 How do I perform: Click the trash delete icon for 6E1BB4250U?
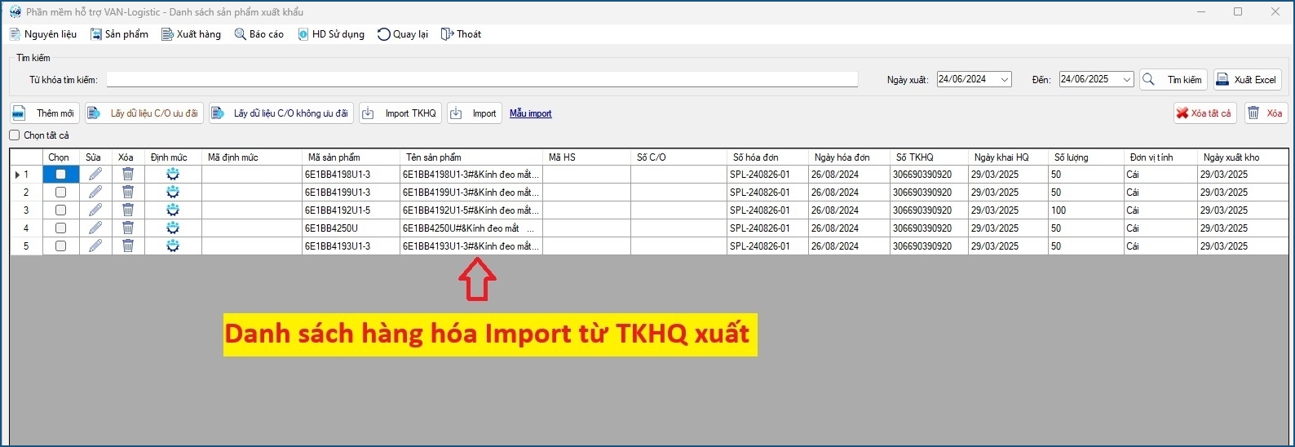(x=128, y=228)
